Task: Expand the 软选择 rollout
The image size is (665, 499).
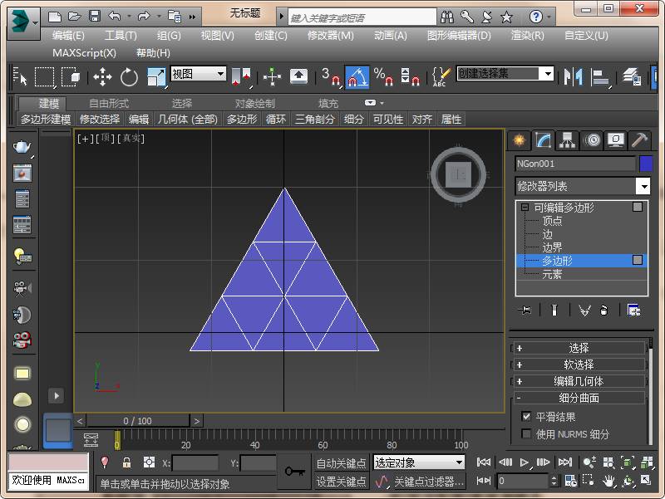Action: [579, 364]
